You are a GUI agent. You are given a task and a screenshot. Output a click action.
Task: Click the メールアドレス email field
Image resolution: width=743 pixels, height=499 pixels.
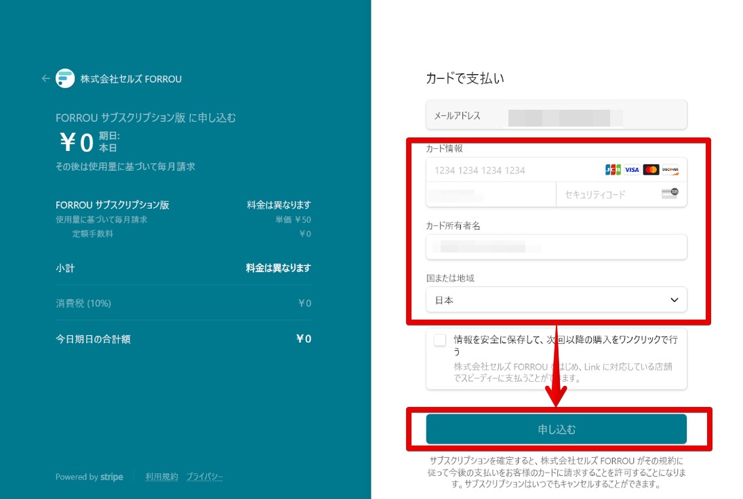[557, 115]
